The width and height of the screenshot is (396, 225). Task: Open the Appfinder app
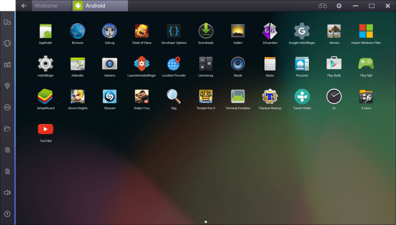pos(45,31)
